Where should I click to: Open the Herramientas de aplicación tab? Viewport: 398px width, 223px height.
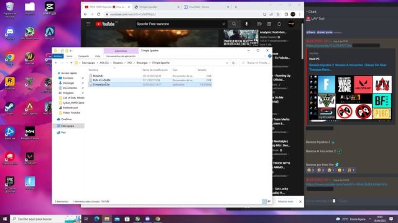pos(121,56)
